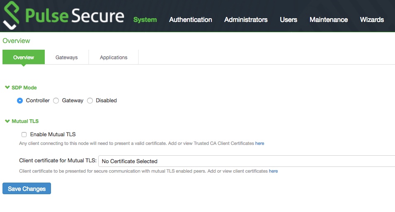Open the Administrators menu
The image size is (395, 212).
pyautogui.click(x=246, y=19)
